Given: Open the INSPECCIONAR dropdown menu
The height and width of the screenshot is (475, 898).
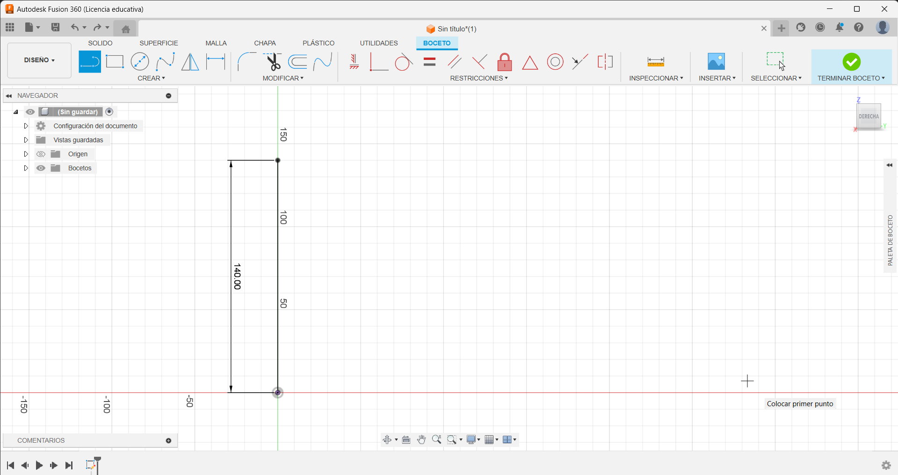Looking at the screenshot, I should [656, 78].
